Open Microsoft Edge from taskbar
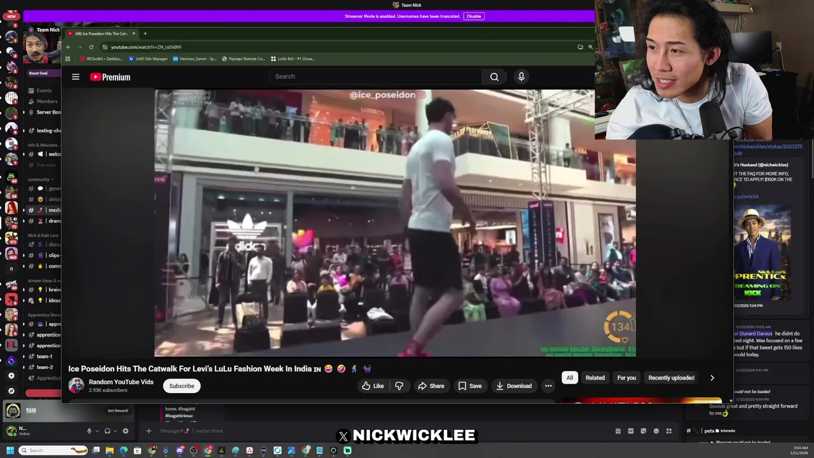Screen dimensions: 814x458 pos(123,450)
